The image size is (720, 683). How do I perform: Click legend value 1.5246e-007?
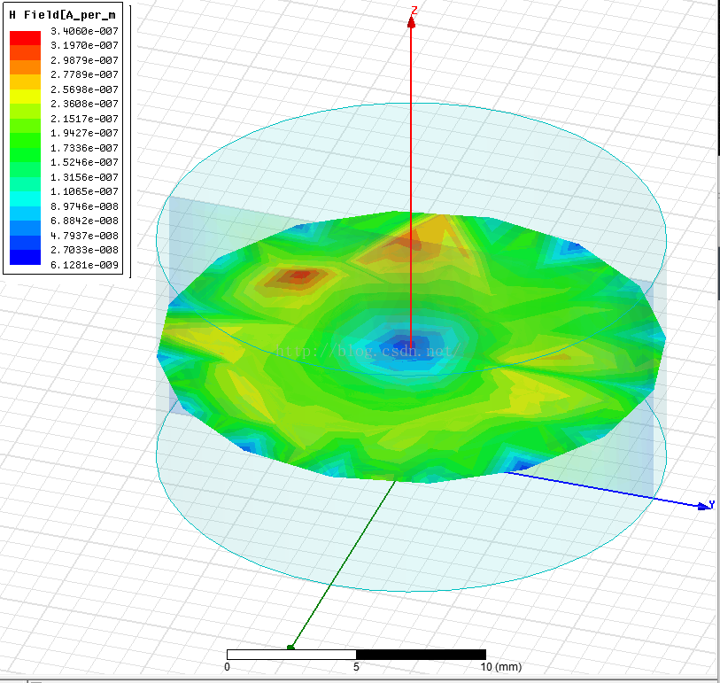coord(84,162)
